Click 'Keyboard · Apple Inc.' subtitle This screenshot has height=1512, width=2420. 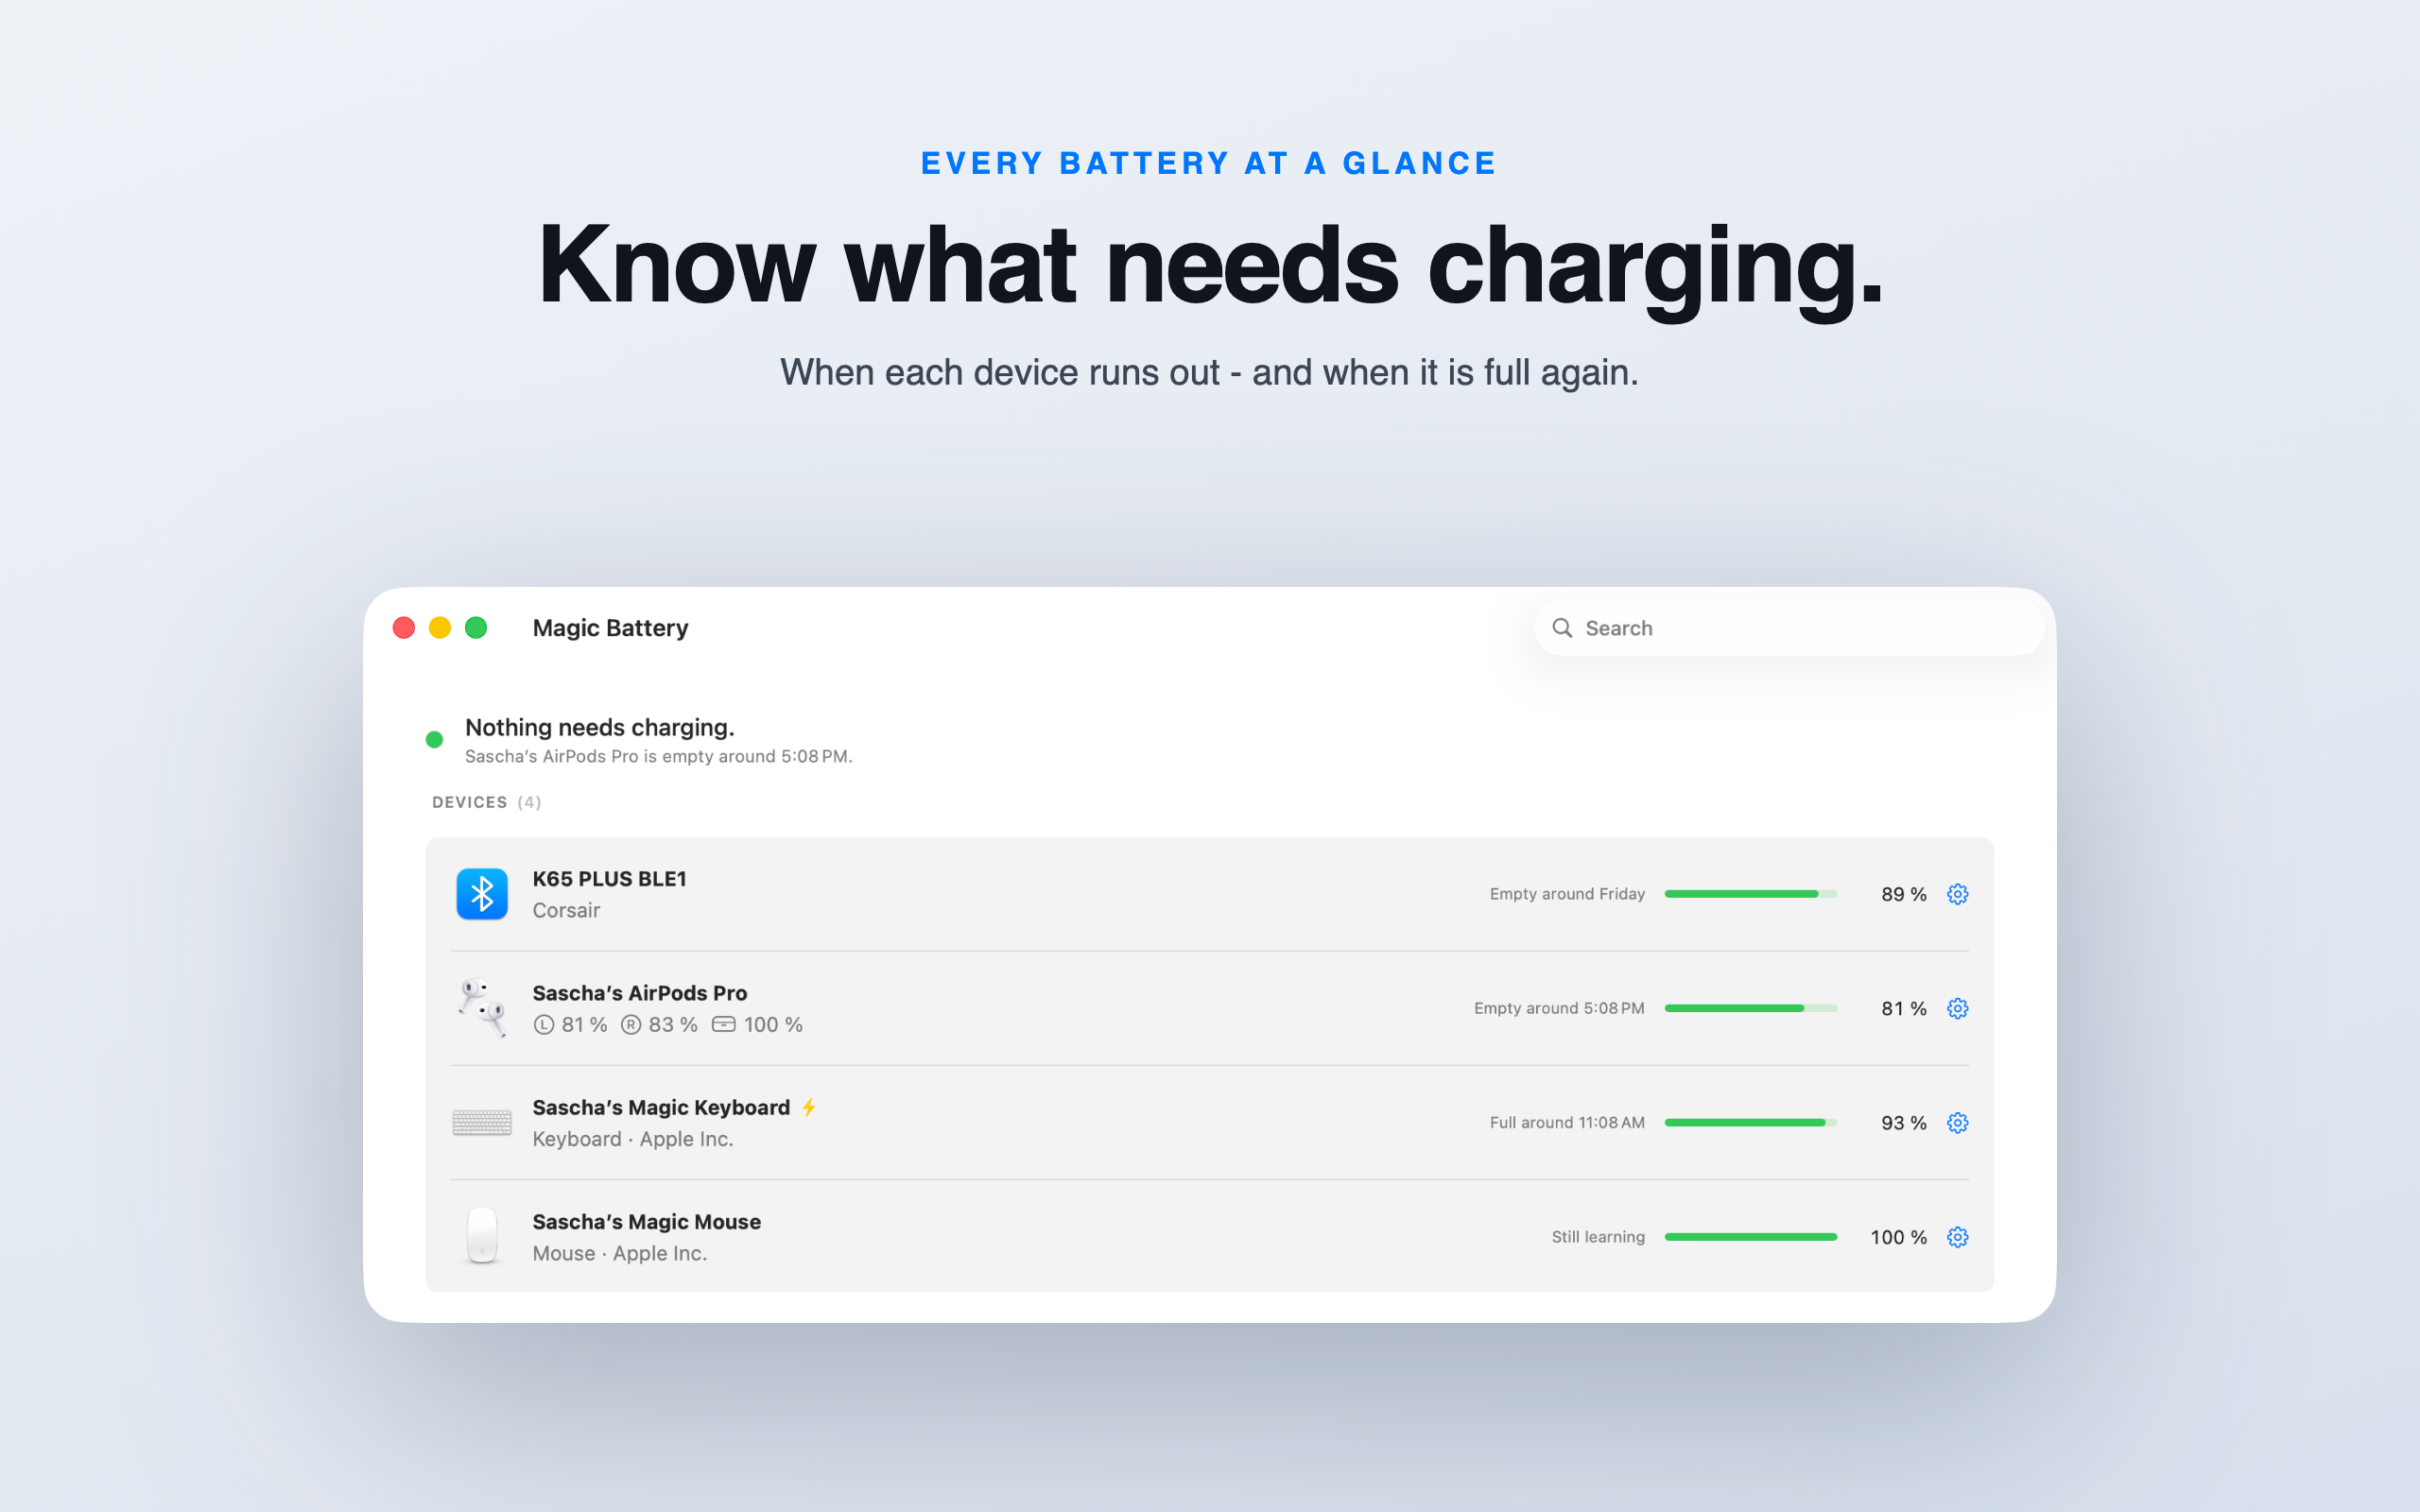click(x=633, y=1139)
